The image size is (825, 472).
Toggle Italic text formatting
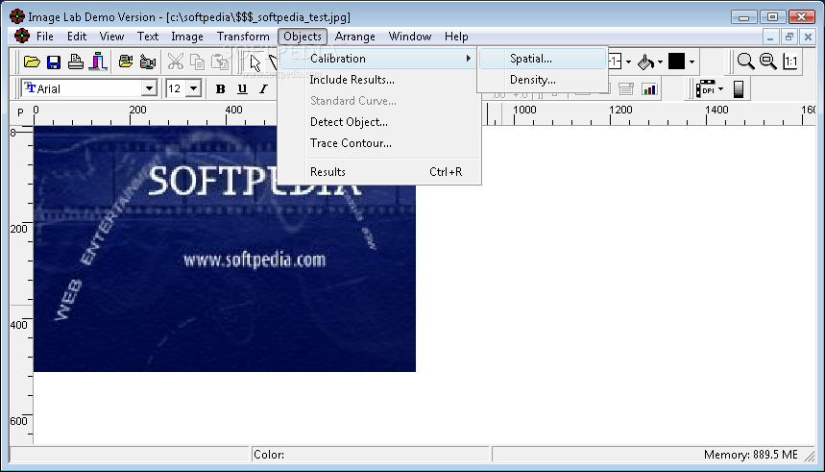pos(263,89)
